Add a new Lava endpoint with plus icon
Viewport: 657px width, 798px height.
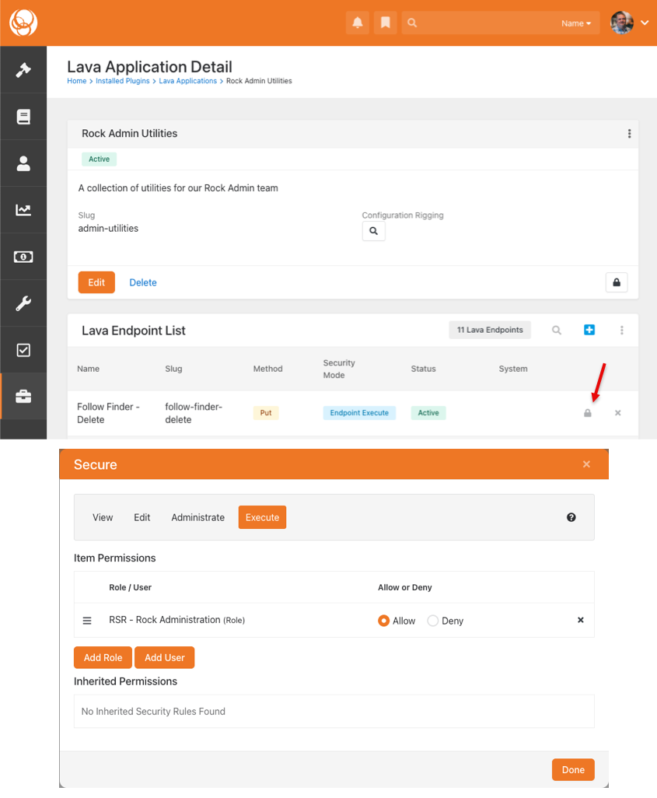point(589,330)
